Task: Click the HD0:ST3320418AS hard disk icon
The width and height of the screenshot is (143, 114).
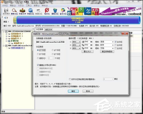Action: click(6, 31)
